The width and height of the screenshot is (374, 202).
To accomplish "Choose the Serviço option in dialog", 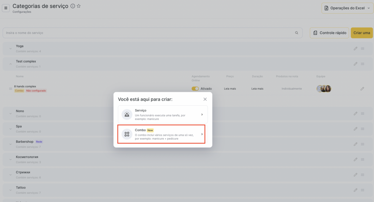I will click(163, 115).
